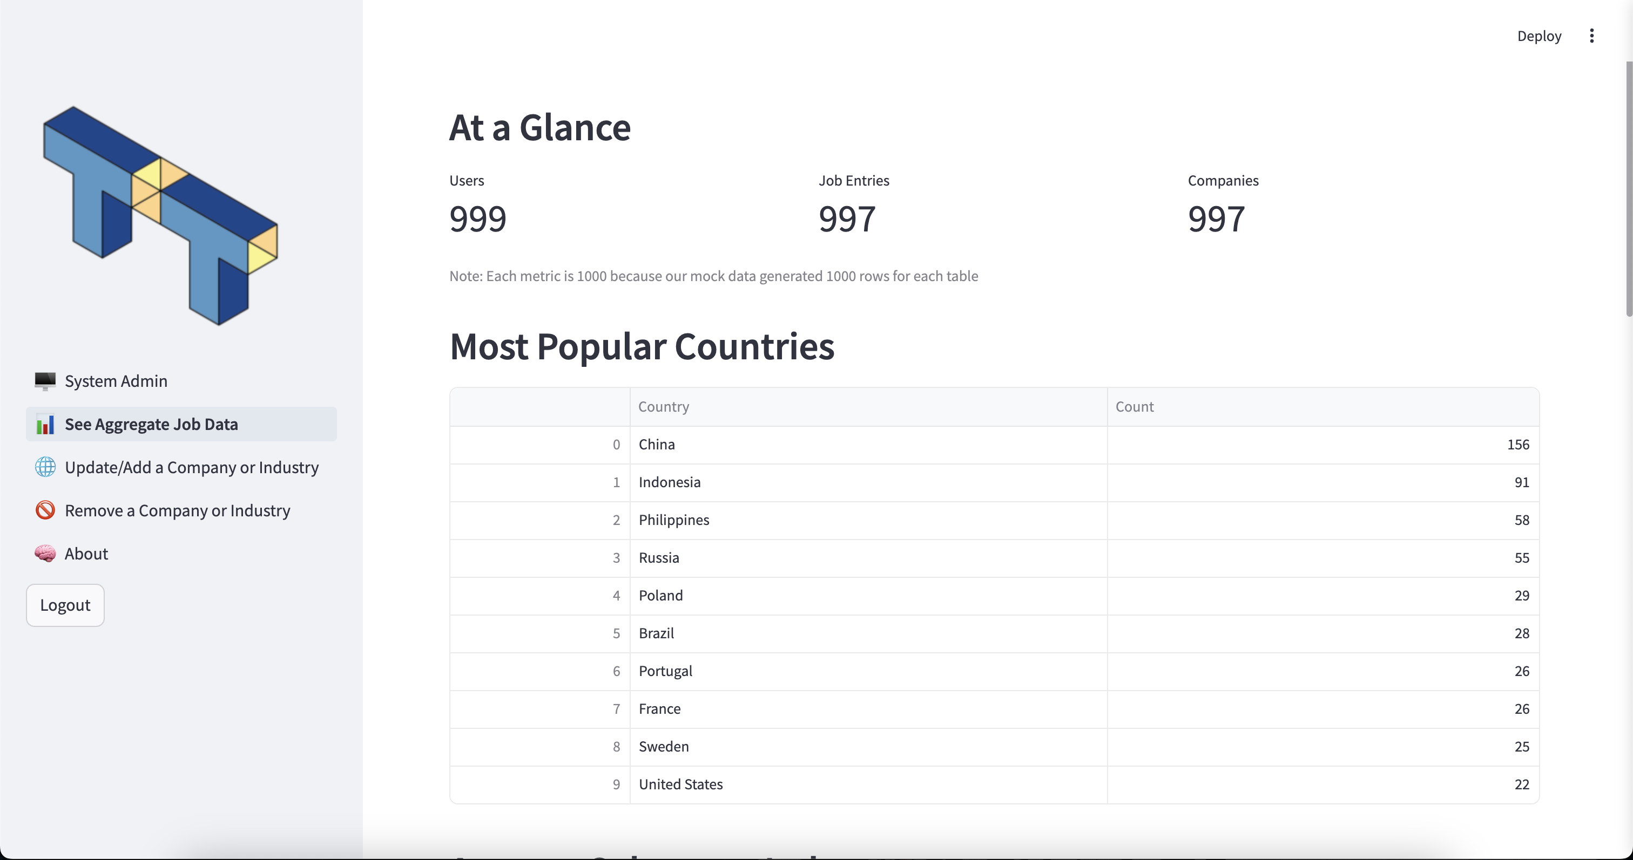Click the bar chart icon beside See Aggregate Job Data
1633x860 pixels.
(x=45, y=424)
